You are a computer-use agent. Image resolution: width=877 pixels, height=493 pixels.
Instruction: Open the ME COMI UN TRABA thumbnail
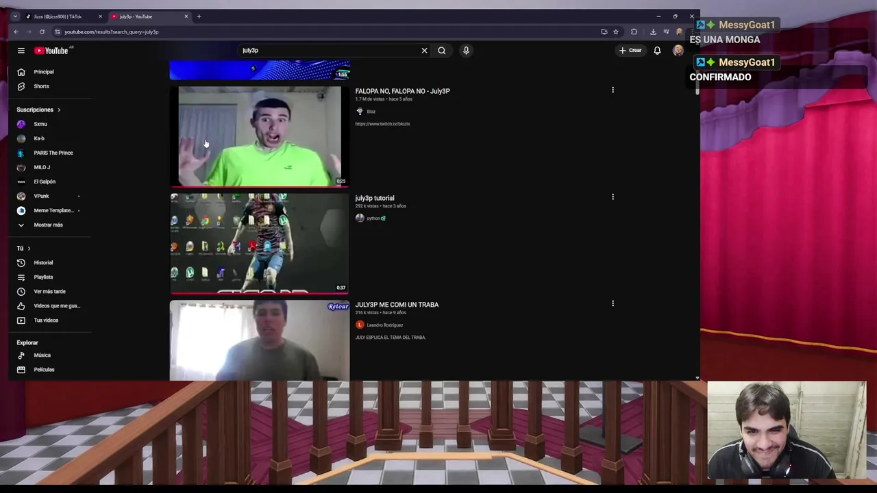coord(260,340)
